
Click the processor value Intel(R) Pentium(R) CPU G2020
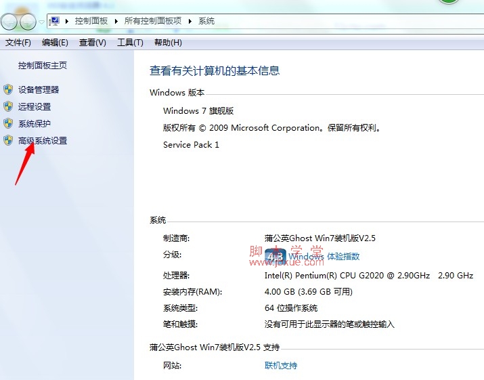pyautogui.click(x=369, y=275)
